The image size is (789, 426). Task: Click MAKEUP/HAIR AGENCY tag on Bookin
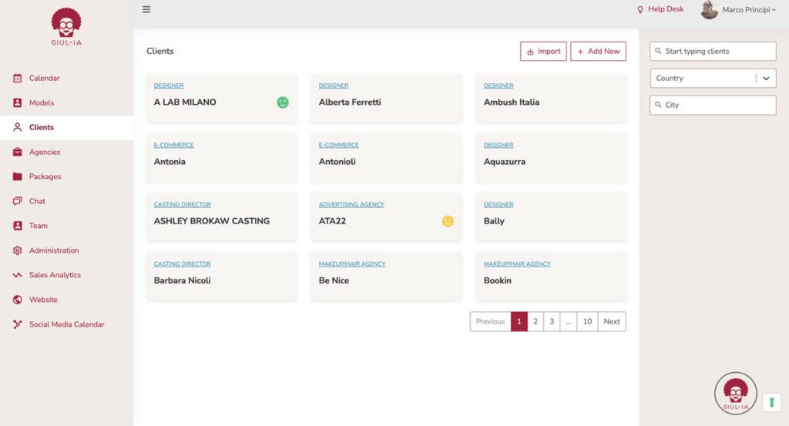click(517, 263)
